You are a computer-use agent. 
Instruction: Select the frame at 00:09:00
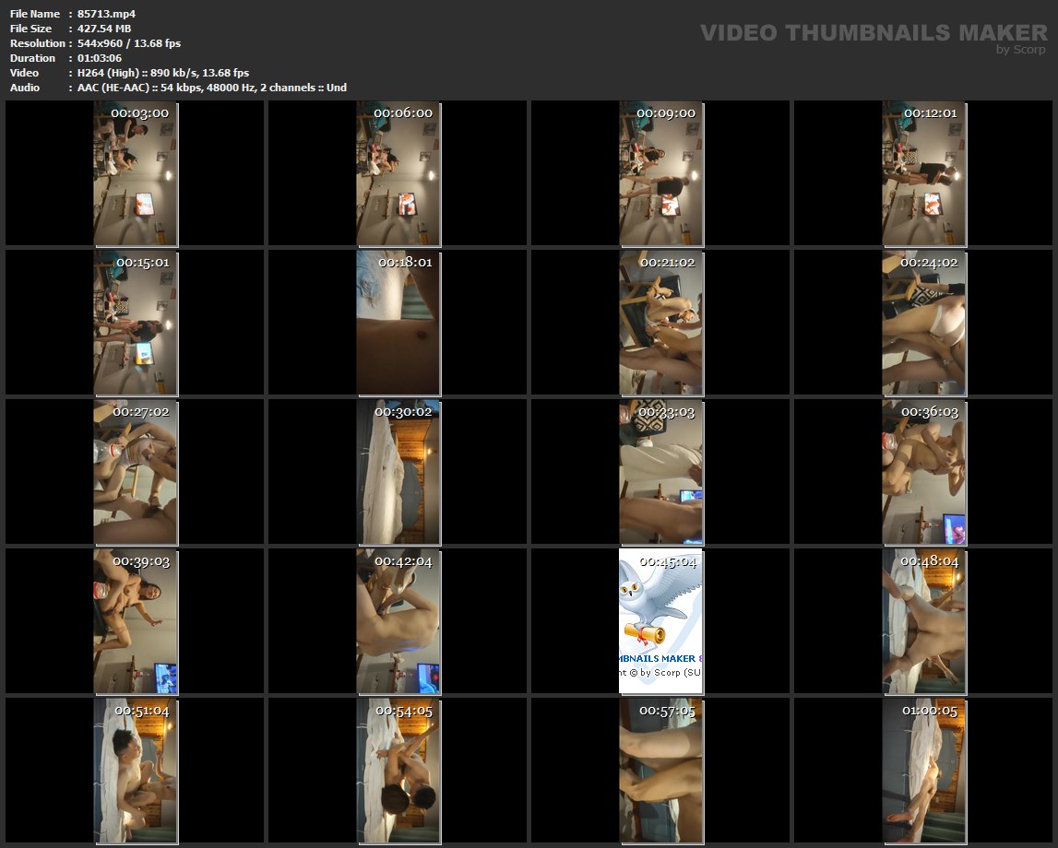(660, 173)
